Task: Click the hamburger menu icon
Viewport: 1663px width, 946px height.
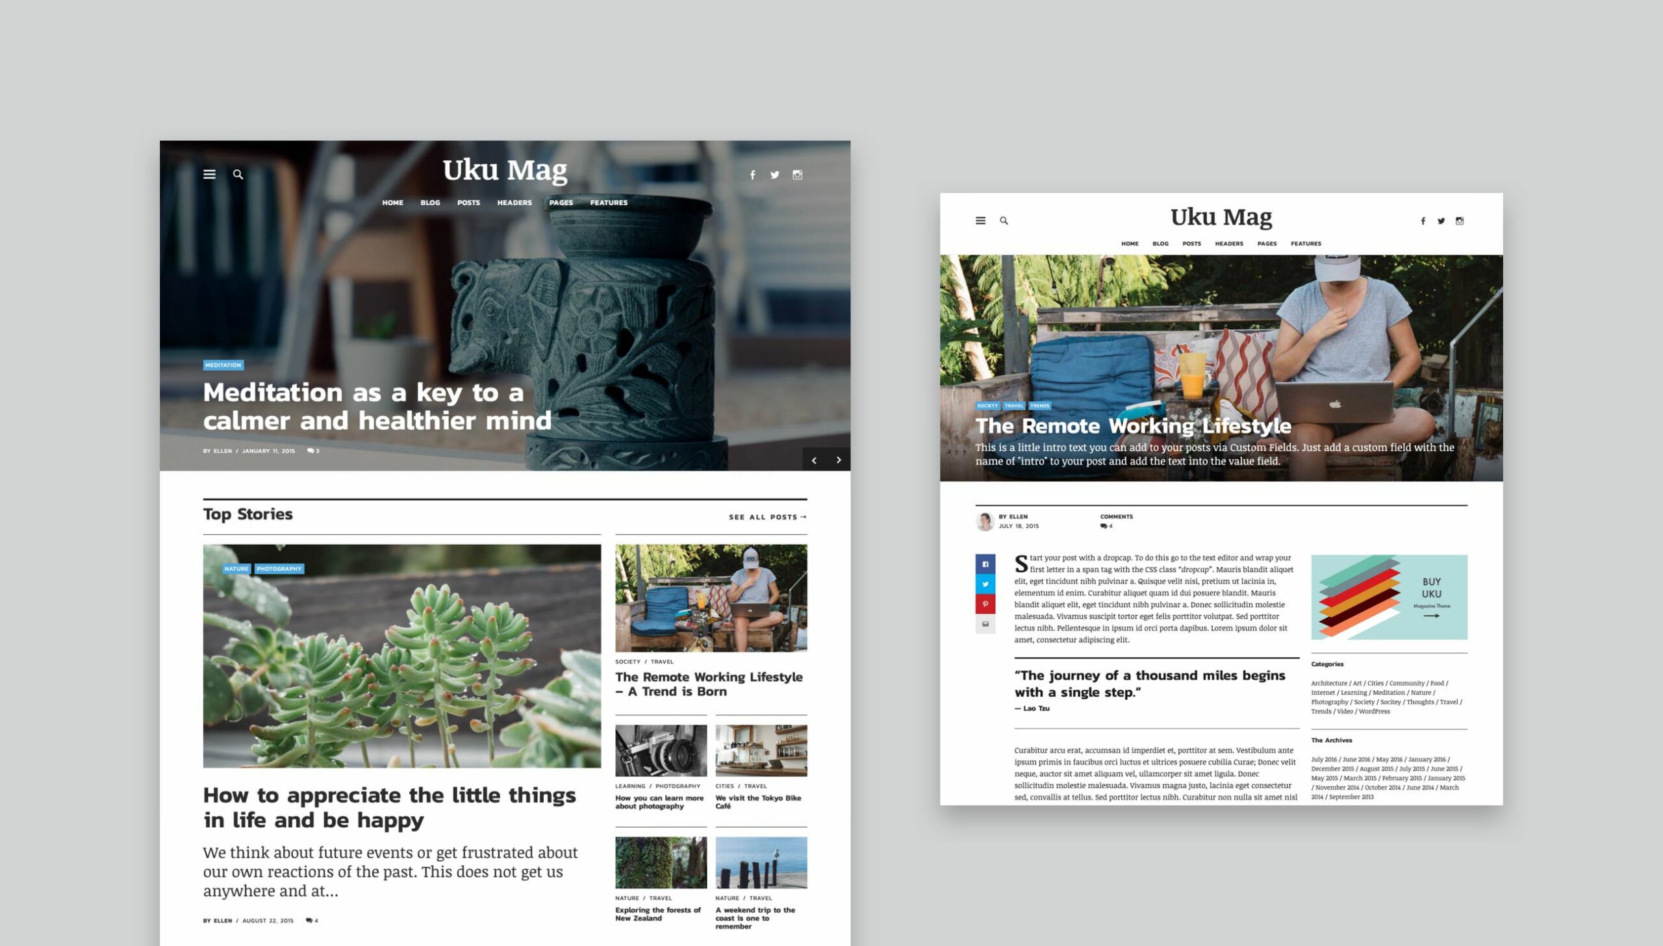Action: (x=209, y=173)
